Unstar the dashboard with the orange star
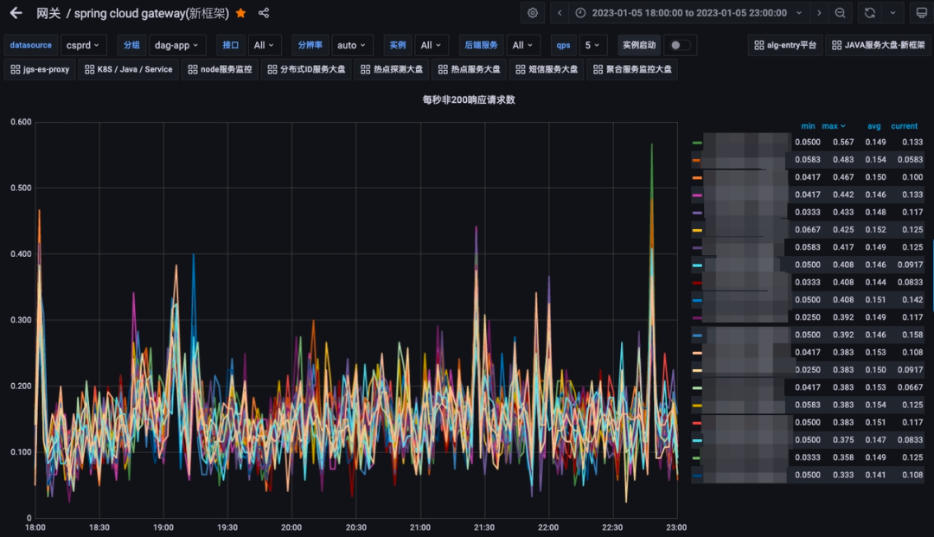 click(240, 13)
